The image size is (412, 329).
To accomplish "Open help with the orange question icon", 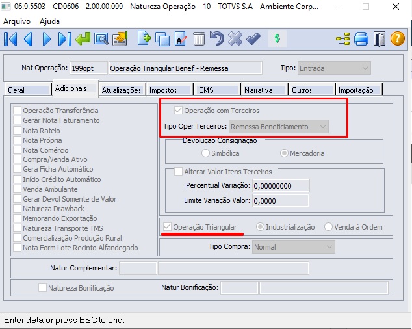I will point(398,38).
